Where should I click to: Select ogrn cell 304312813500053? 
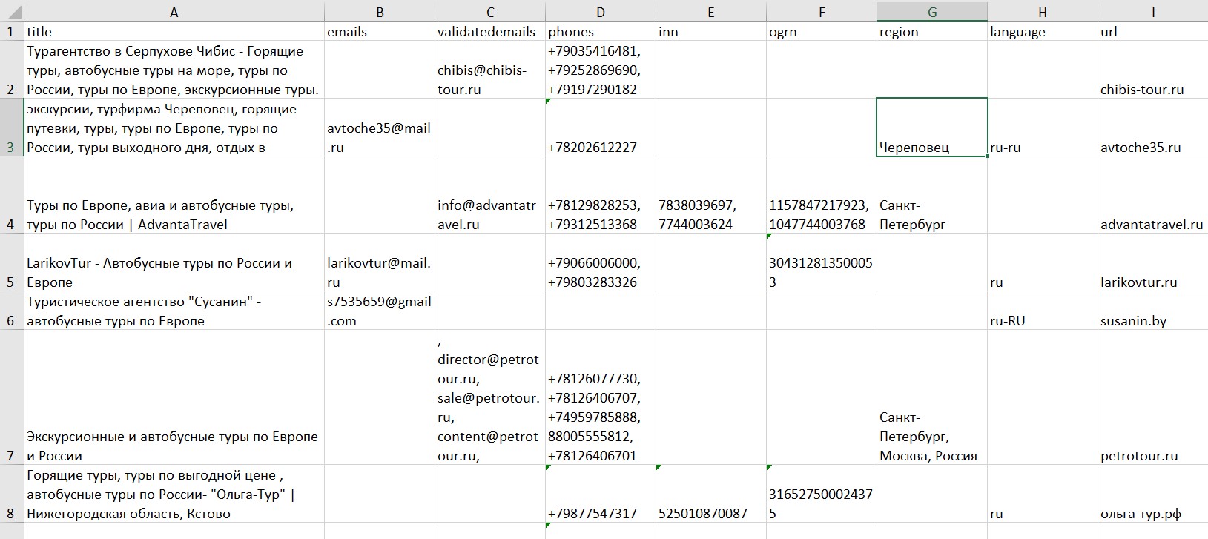pyautogui.click(x=822, y=262)
